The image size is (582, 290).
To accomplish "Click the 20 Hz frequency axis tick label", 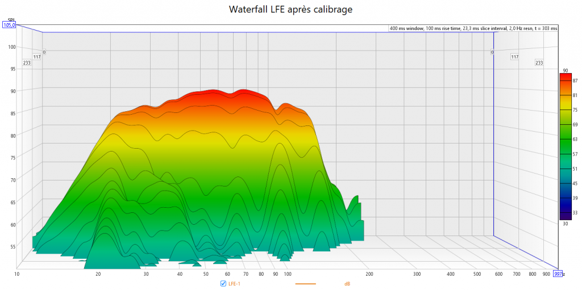I will (98, 274).
